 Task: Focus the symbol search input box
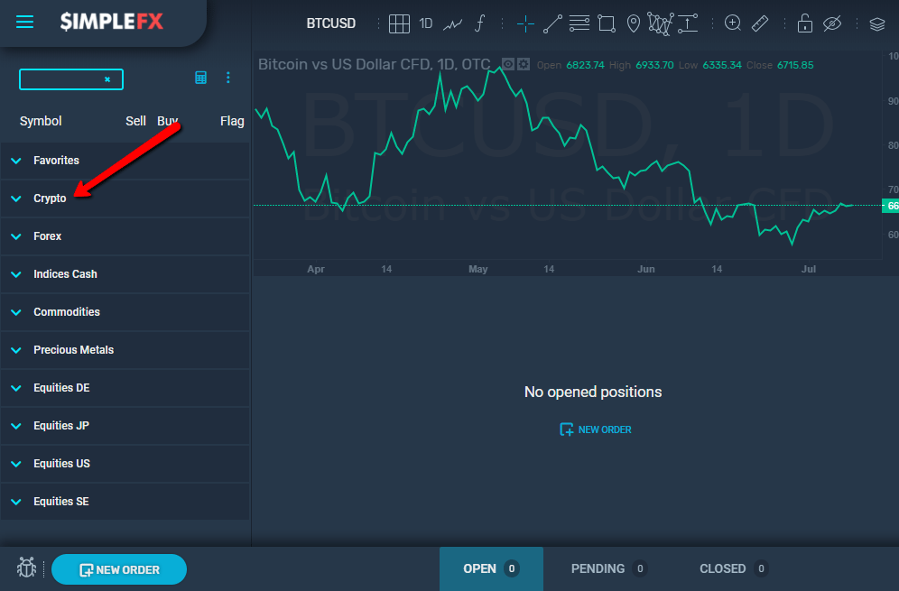71,79
